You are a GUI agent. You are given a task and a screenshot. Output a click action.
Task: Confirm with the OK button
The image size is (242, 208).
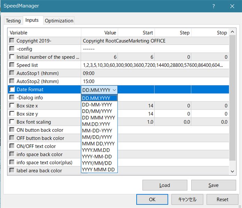[152, 199]
